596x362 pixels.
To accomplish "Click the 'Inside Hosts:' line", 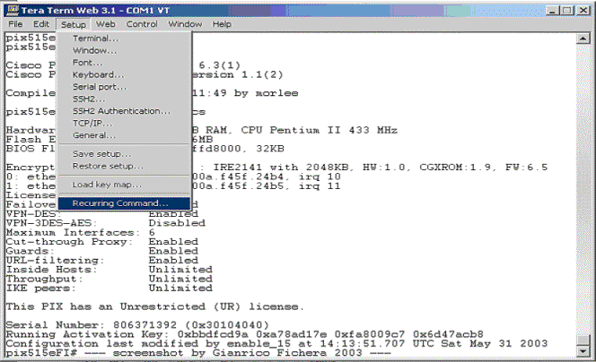I will [x=110, y=270].
